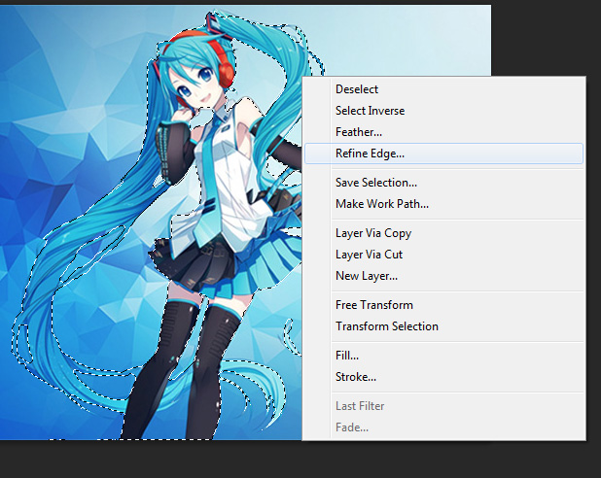Screen dimensions: 601x478
Task: Open the New Layer... option
Action: [443, 276]
